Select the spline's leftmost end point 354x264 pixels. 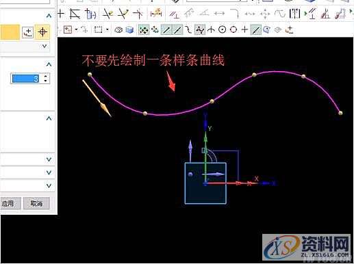(90, 75)
